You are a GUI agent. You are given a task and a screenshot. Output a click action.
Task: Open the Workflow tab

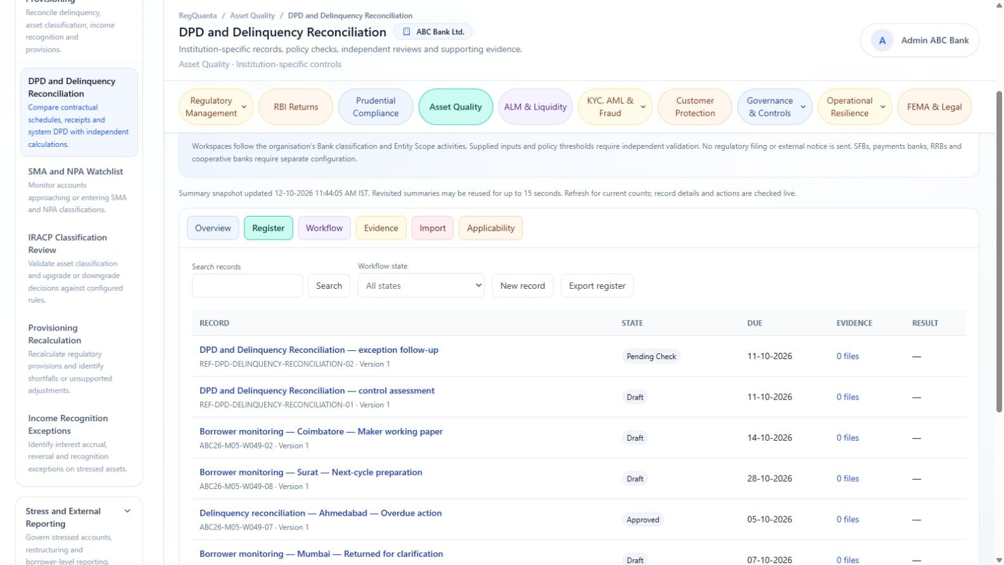[324, 228]
